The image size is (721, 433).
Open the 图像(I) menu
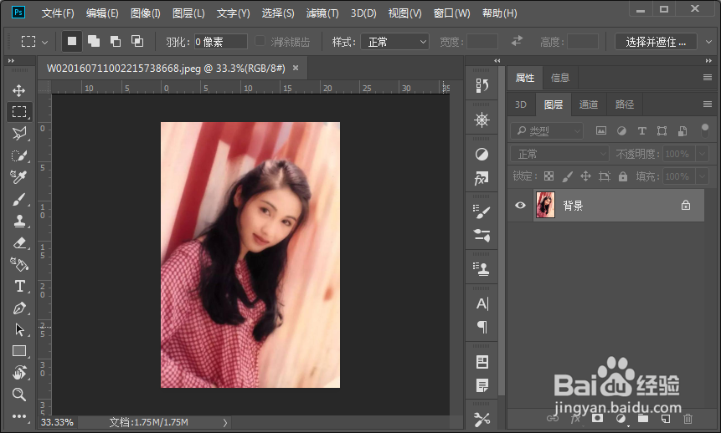pyautogui.click(x=146, y=13)
